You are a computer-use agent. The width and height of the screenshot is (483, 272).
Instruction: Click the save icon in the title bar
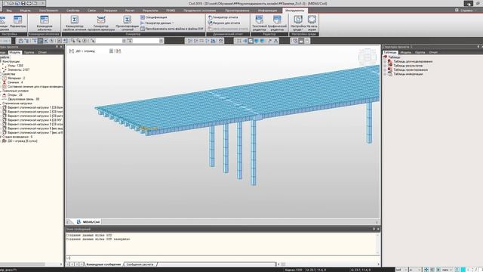click(x=23, y=3)
